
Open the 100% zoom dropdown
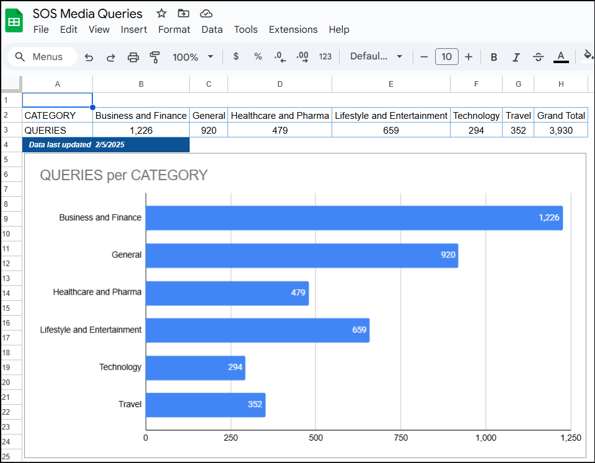[x=193, y=57]
